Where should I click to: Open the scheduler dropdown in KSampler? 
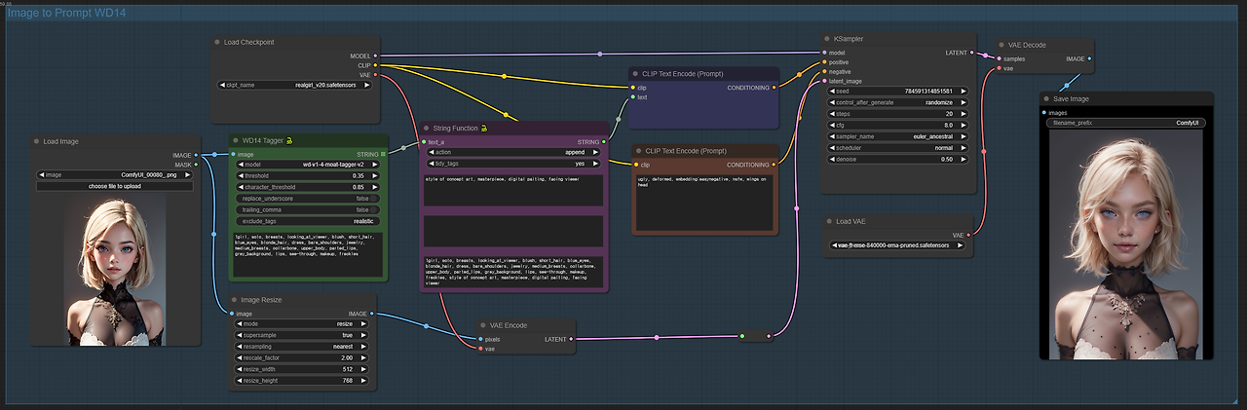tap(896, 148)
